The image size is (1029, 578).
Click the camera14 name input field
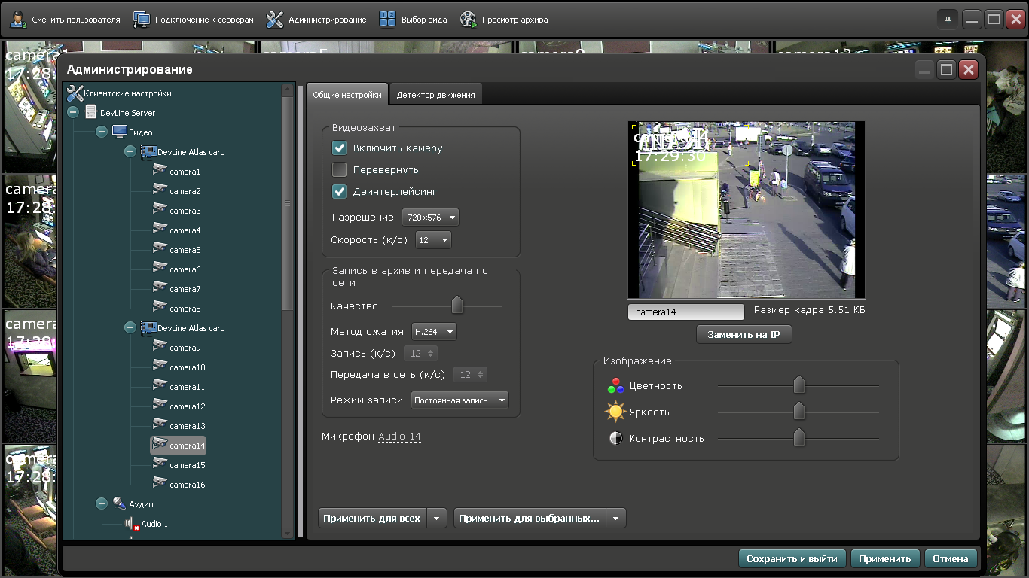tap(685, 312)
